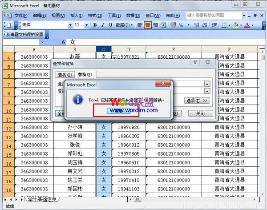Open Fill Color dropdown arrow
The image size is (267, 210).
pyautogui.click(x=241, y=25)
